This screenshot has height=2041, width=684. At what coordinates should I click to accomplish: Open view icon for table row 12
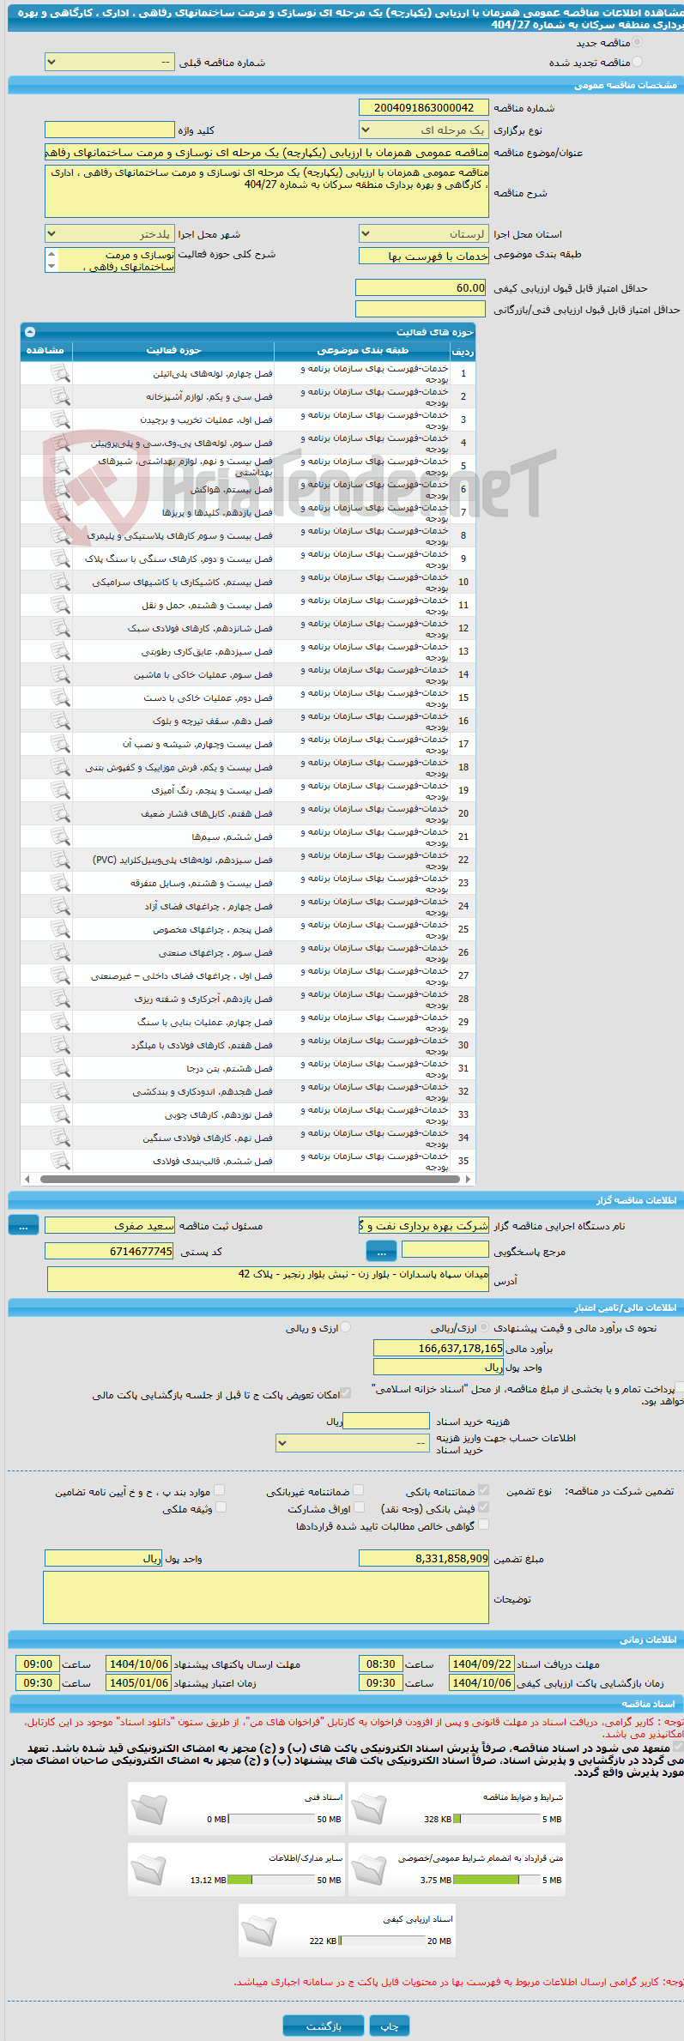pyautogui.click(x=60, y=628)
